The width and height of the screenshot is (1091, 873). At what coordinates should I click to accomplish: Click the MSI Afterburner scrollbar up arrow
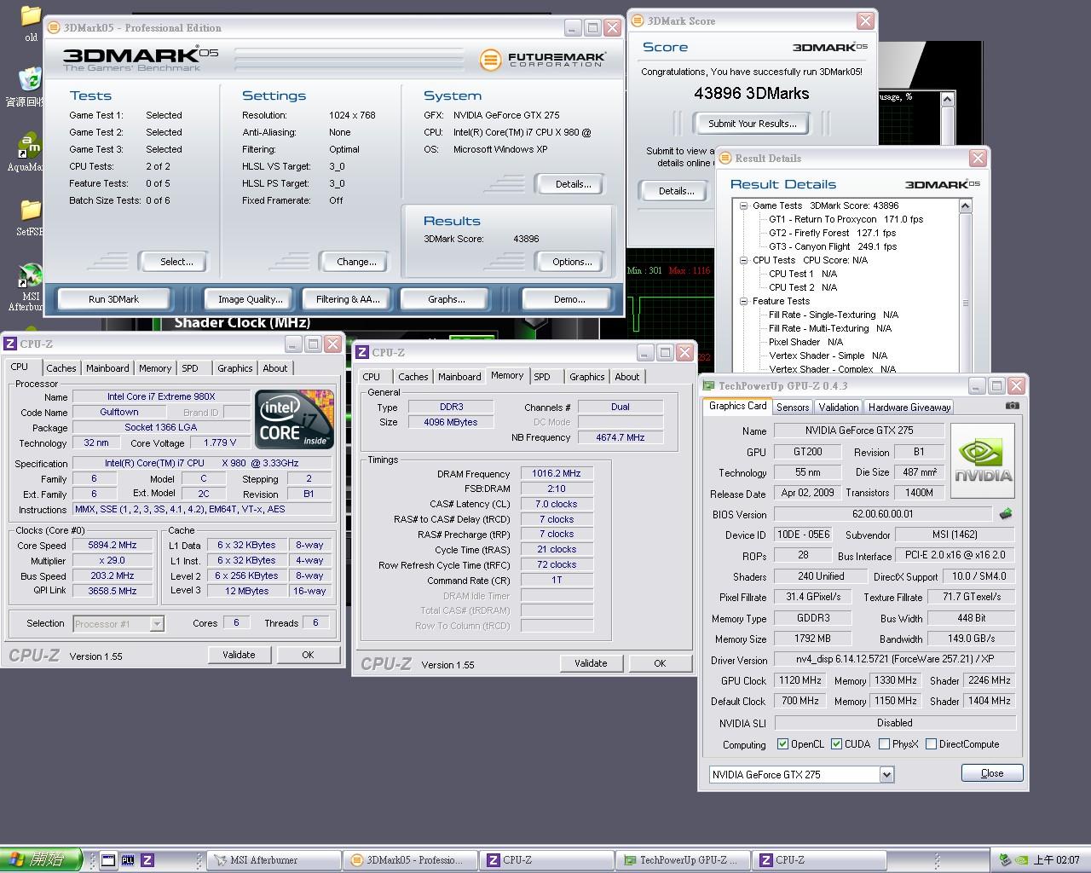click(947, 100)
